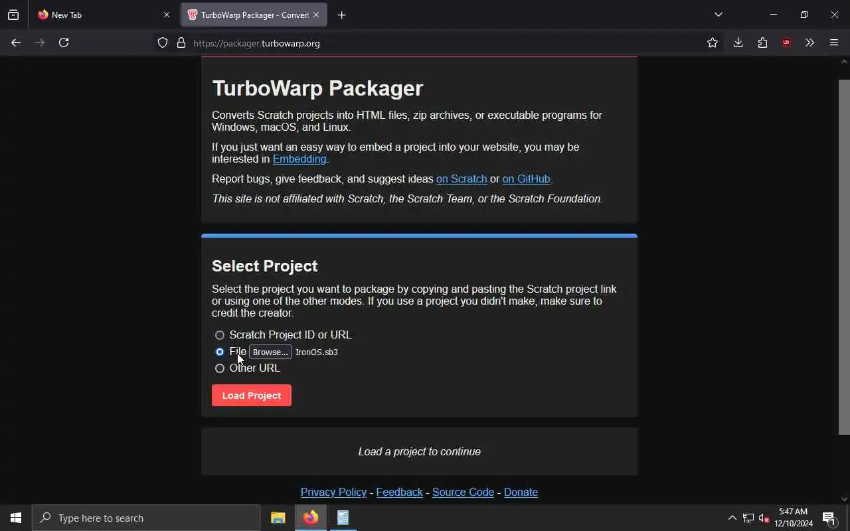Screen dimensions: 850x531
Task: Open the Source Code link
Action: 463,493
